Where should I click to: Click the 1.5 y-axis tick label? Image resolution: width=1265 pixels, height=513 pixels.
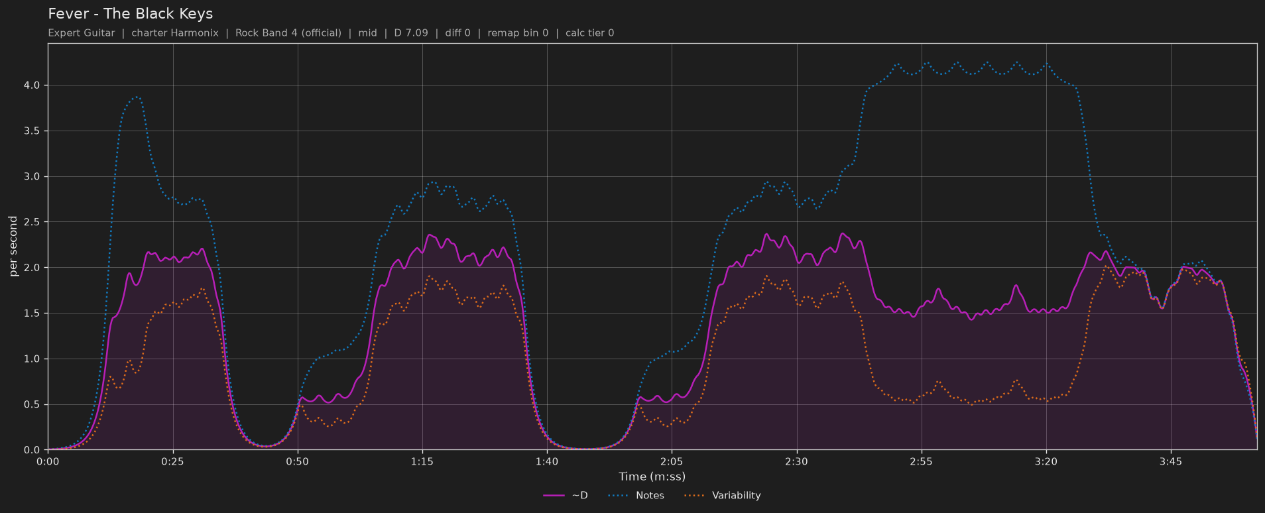32,313
